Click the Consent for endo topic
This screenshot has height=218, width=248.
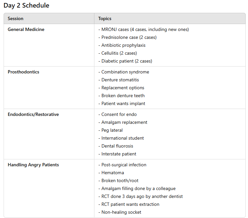(117, 114)
